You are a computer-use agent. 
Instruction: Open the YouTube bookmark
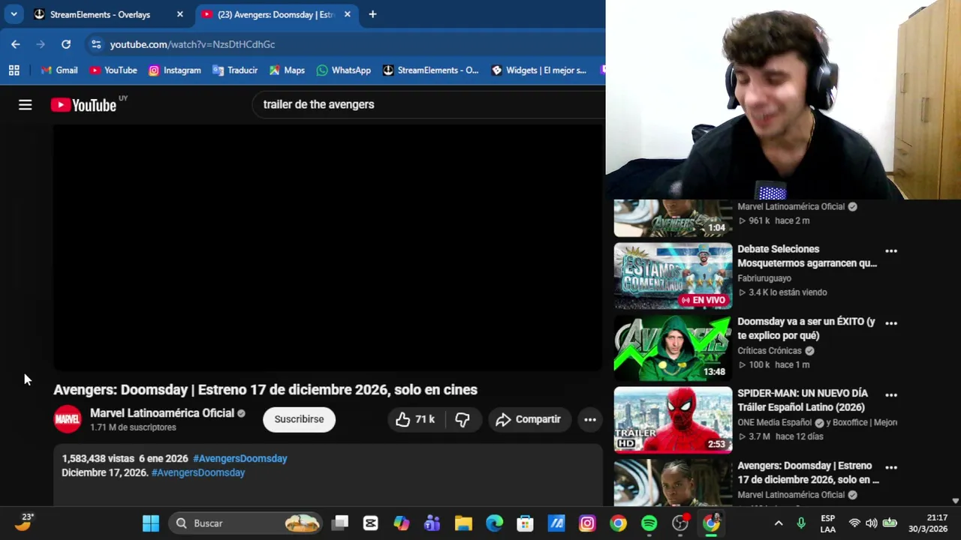coord(113,70)
